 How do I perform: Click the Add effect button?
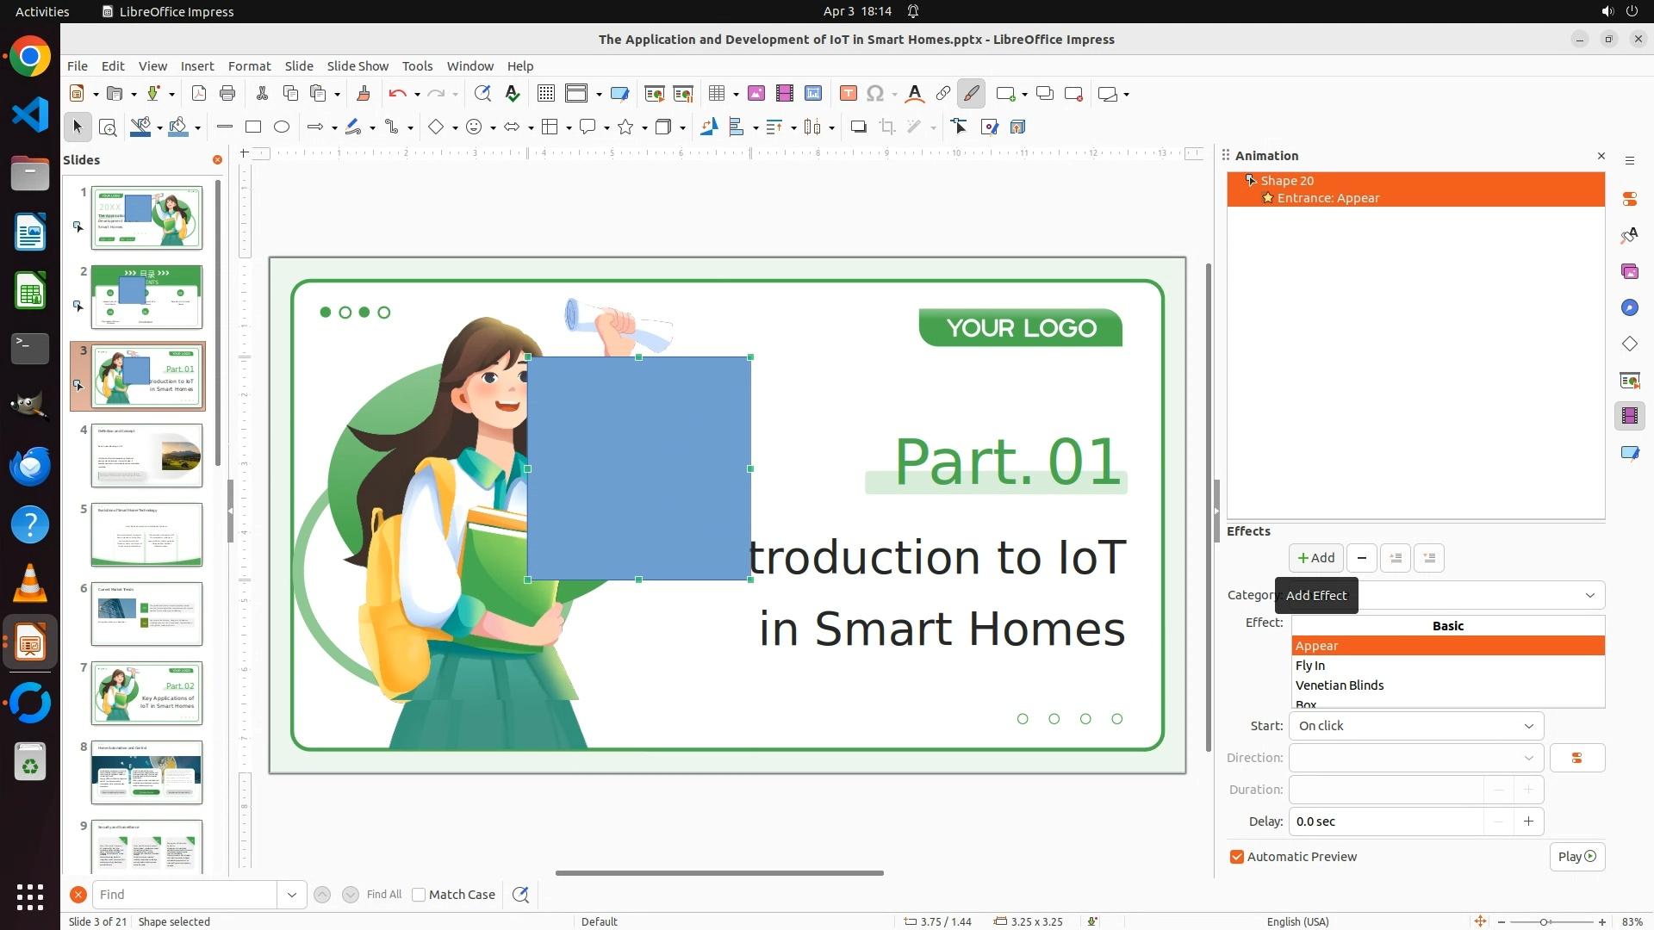tap(1315, 558)
